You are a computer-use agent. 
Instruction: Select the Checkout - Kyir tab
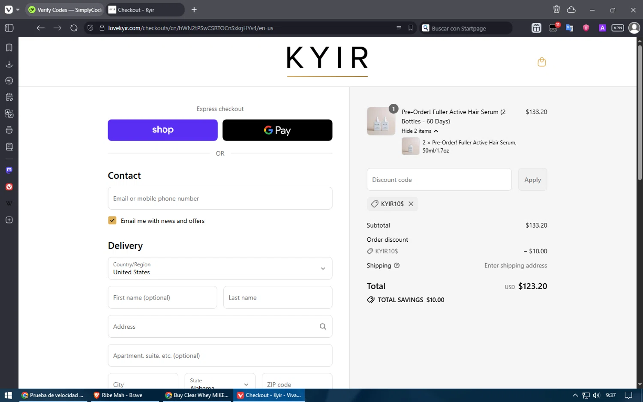pos(144,9)
